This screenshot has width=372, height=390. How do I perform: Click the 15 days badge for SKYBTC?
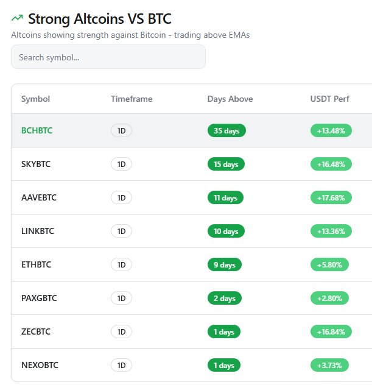226,164
